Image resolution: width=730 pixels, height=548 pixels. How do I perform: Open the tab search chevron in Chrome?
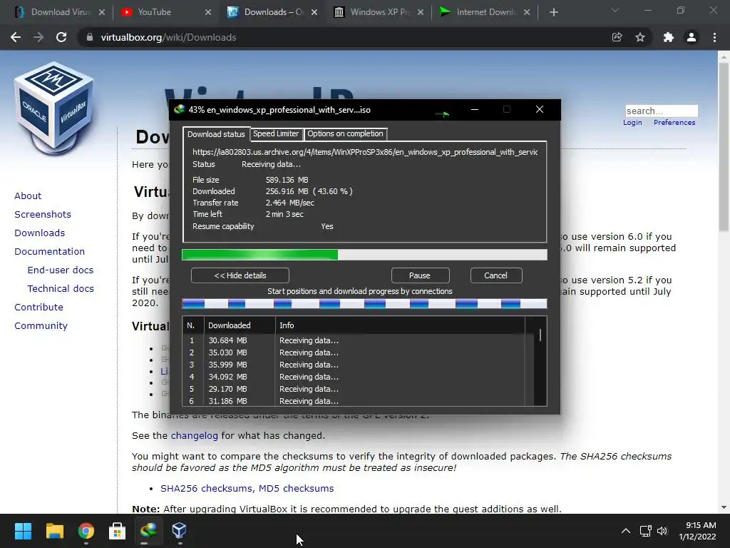click(x=615, y=10)
